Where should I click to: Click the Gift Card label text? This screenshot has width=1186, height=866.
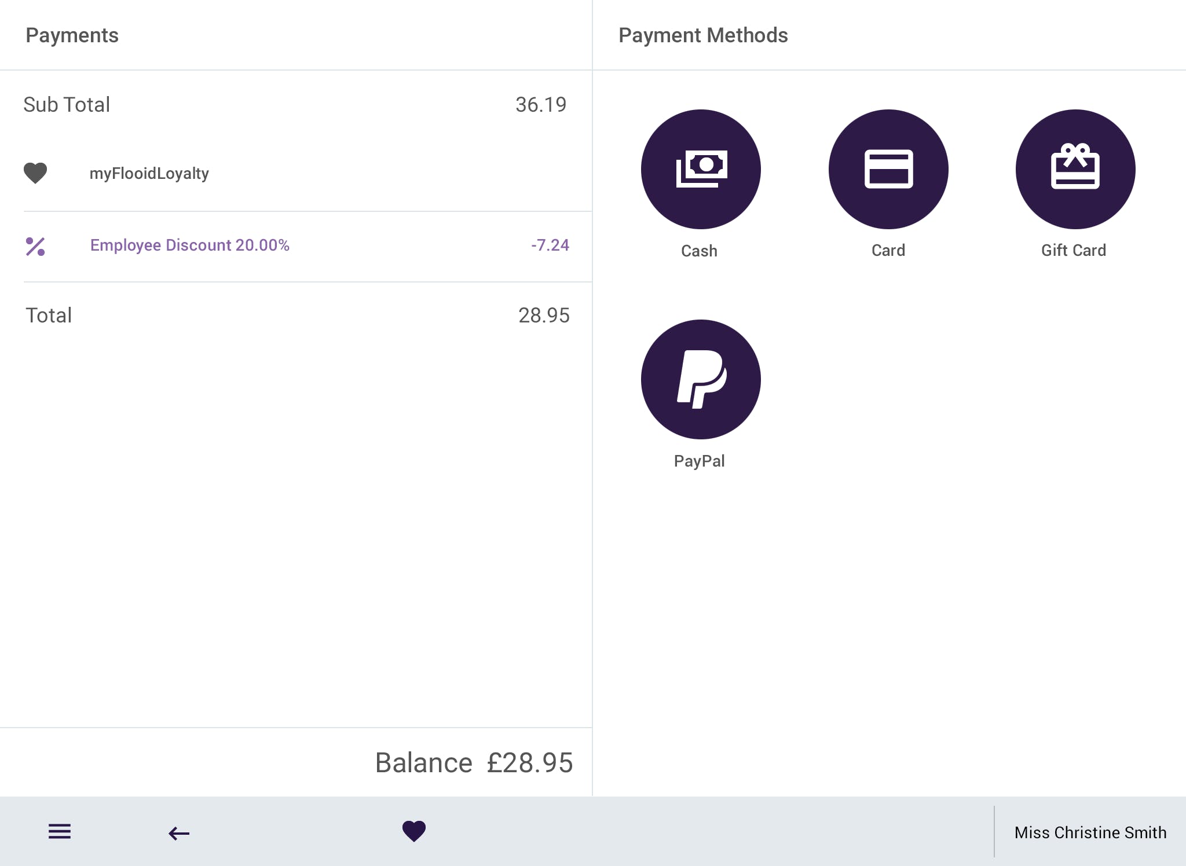(1074, 250)
